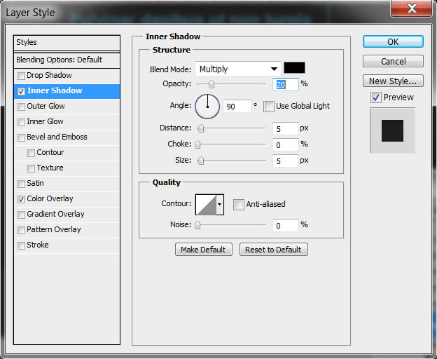Click the style preview thumbnail
Viewport: 437px width, 359px height.
coord(392,130)
